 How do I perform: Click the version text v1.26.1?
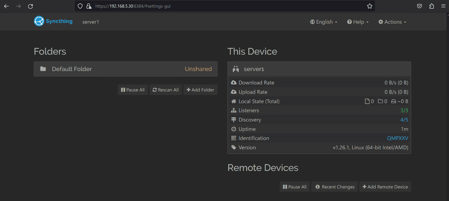(x=371, y=148)
